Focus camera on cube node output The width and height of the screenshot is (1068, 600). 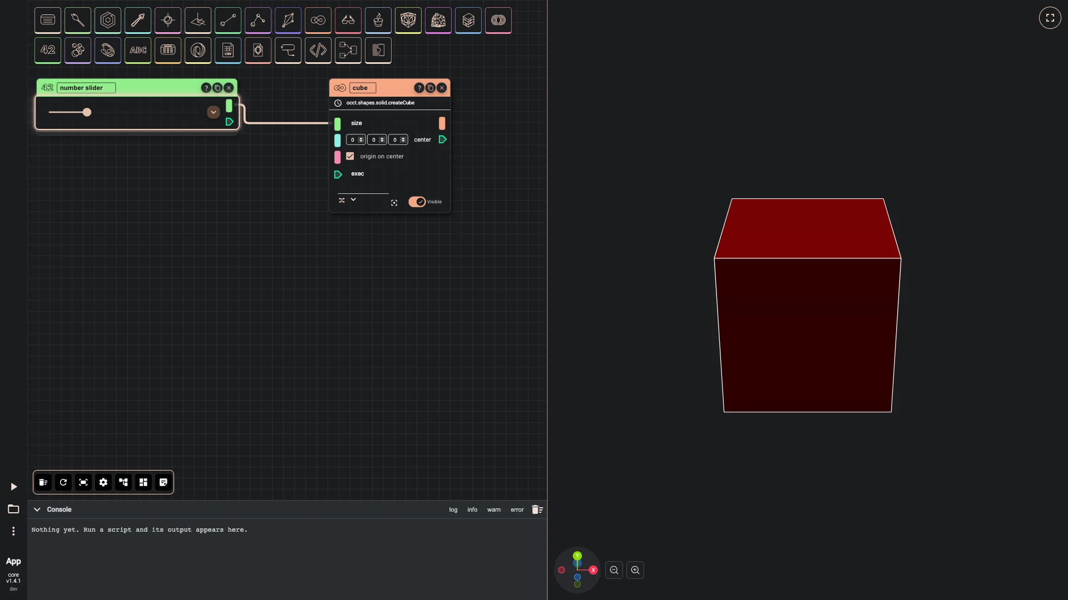[x=394, y=203]
